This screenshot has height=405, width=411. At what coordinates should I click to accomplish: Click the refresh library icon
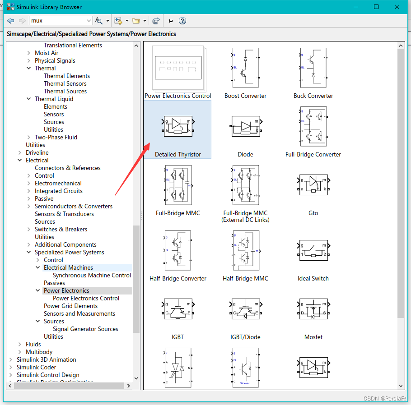(x=156, y=21)
